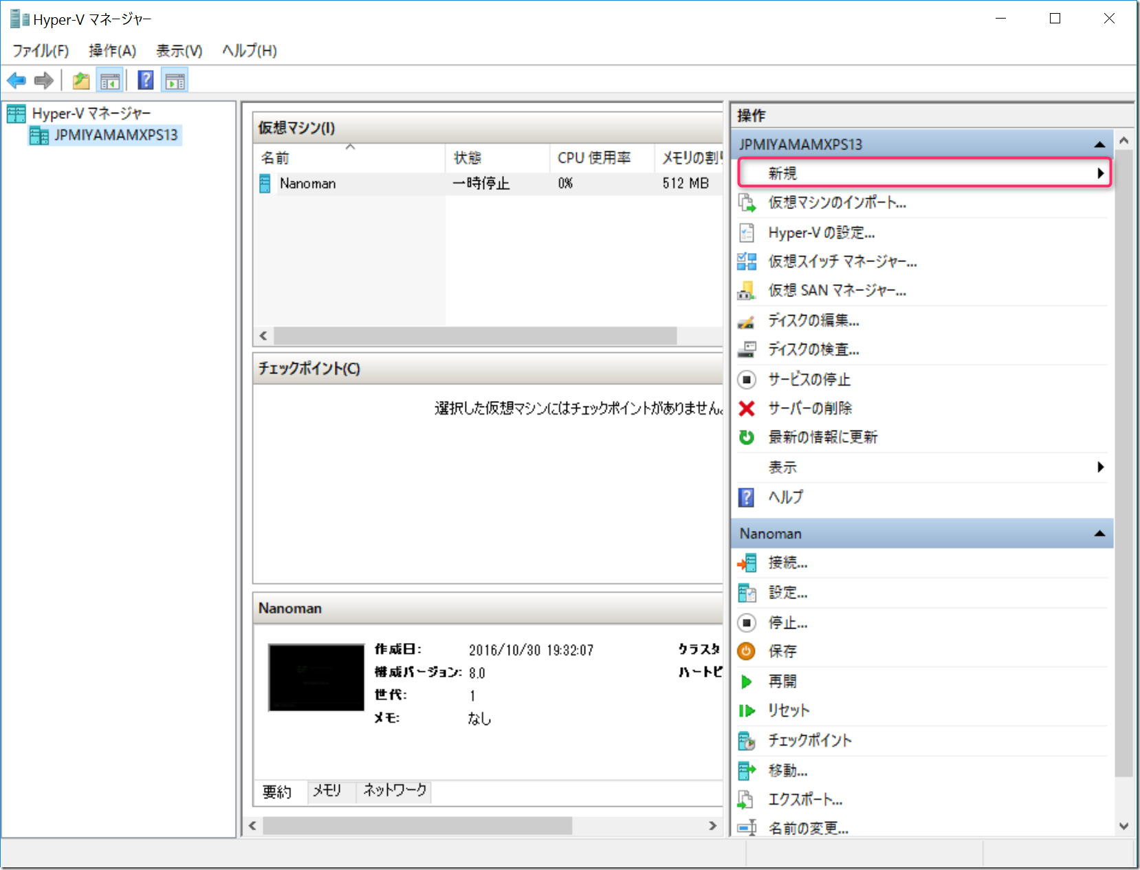Click the Nanoman 設定 icon
1140x870 pixels.
[747, 593]
